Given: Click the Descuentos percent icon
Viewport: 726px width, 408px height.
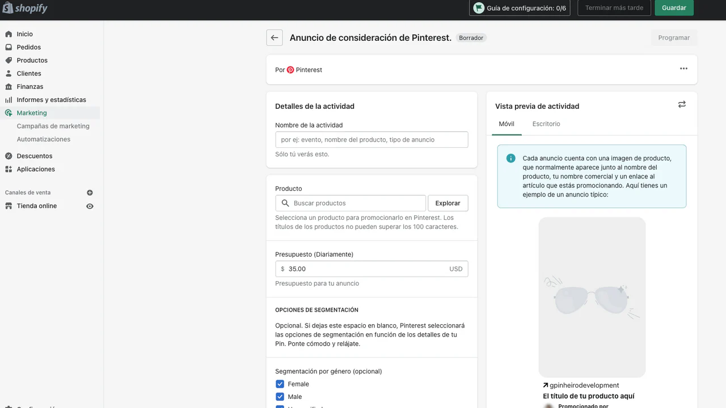Looking at the screenshot, I should (x=9, y=156).
